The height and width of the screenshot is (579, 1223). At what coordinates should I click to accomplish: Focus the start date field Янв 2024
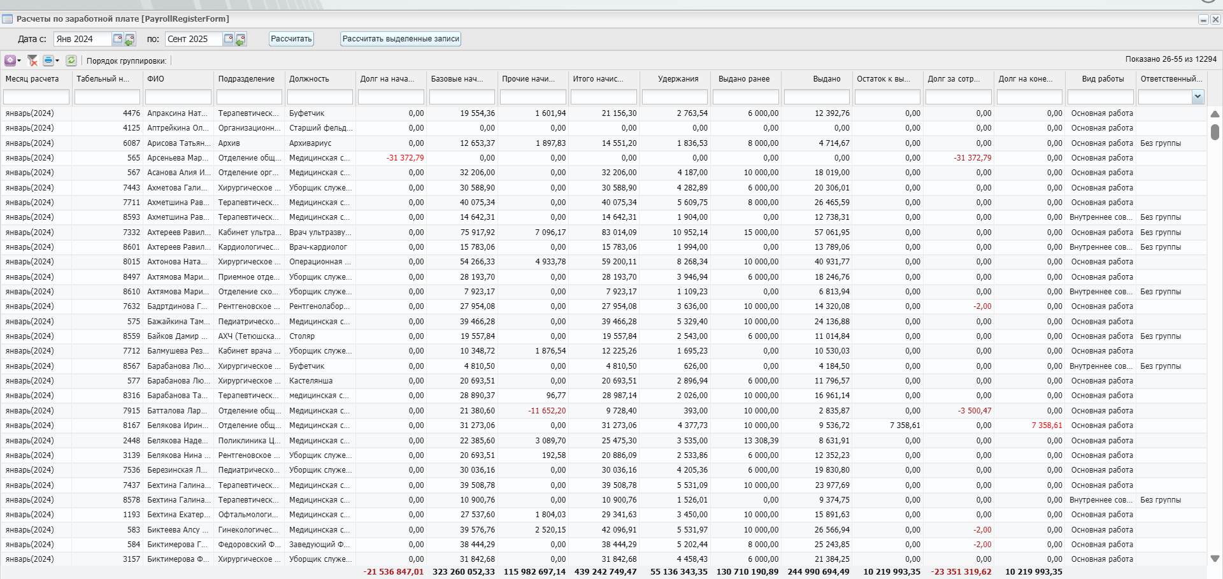click(83, 39)
